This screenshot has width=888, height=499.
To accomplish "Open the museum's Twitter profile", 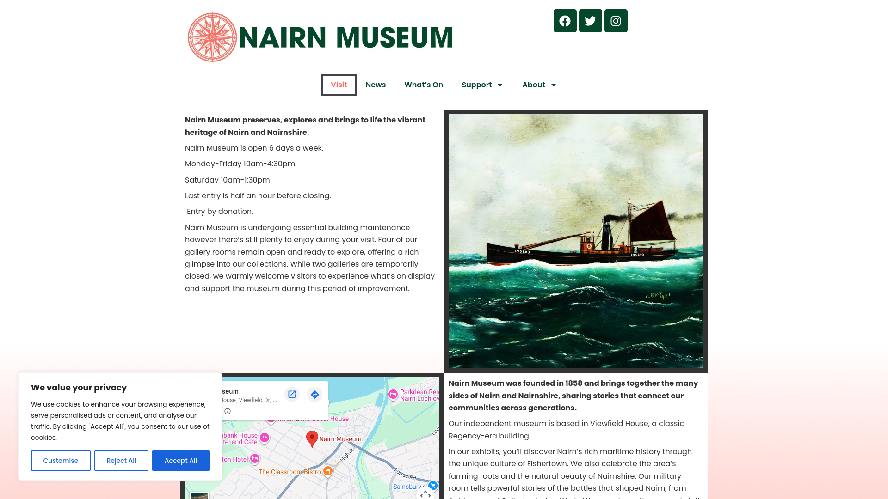I will click(590, 21).
